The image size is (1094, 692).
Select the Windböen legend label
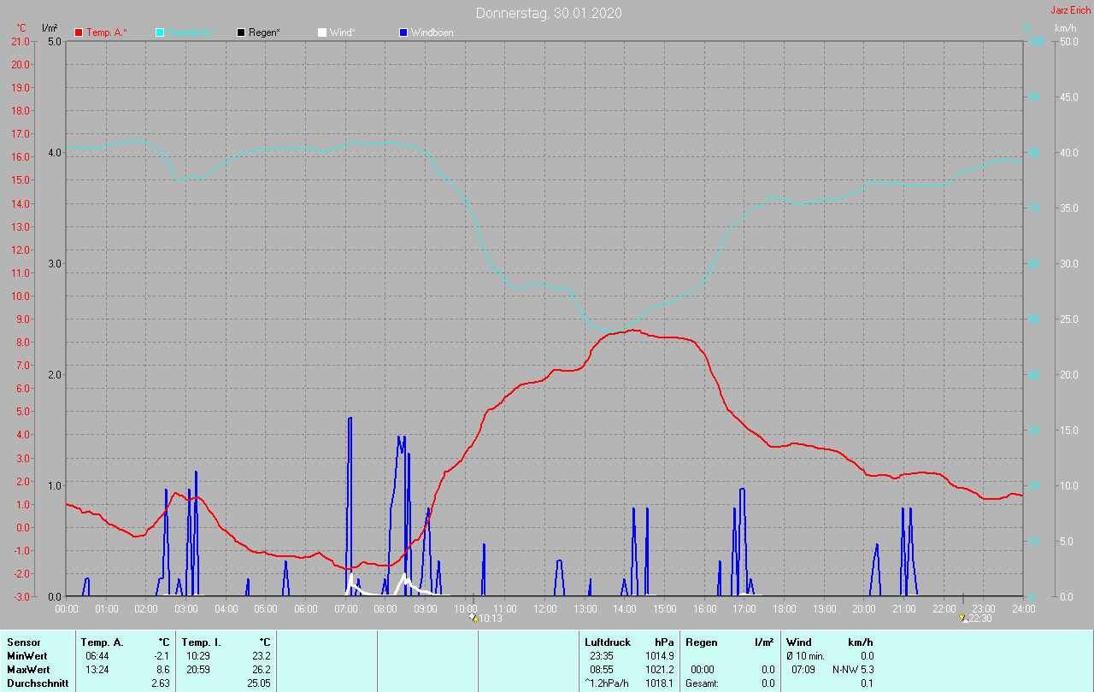point(432,32)
